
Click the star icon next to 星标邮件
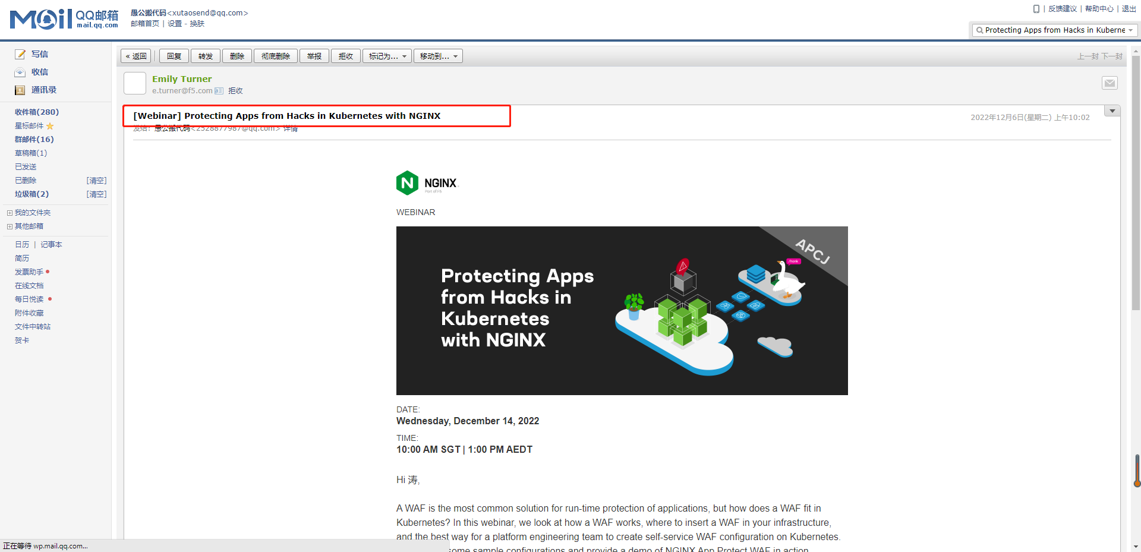click(x=50, y=126)
